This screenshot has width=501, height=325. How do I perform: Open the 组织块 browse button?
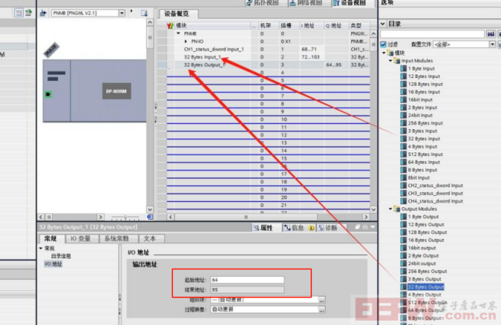[x=321, y=300]
